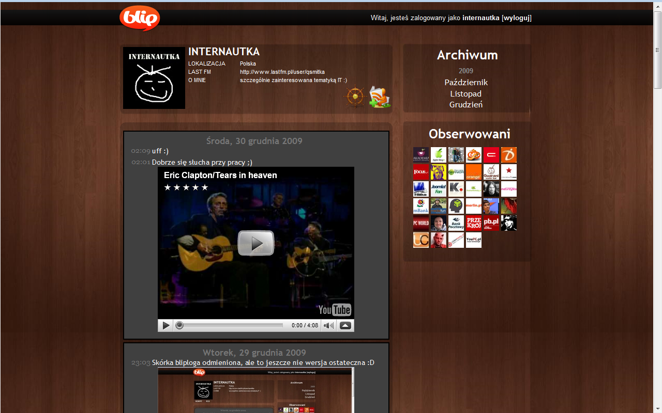Click the 02:09 timestamp of "uff :)"
The width and height of the screenshot is (662, 413).
[141, 151]
